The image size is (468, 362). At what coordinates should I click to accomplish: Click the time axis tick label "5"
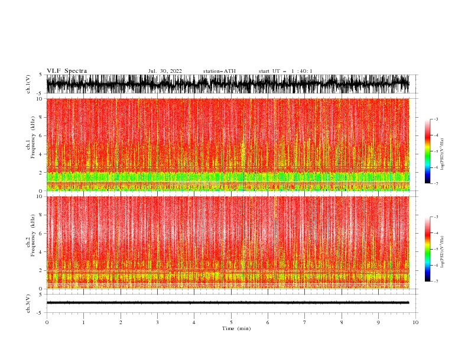coord(231,322)
